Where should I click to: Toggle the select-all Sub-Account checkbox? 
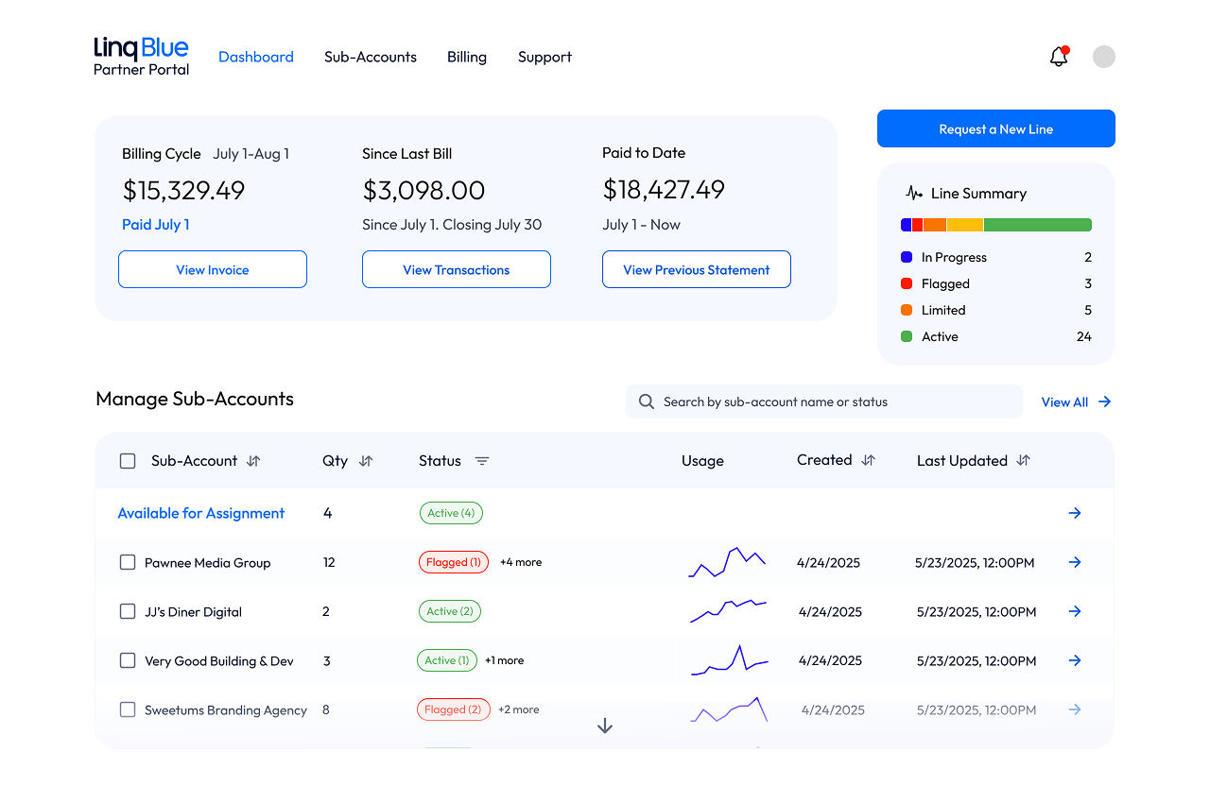click(x=128, y=461)
